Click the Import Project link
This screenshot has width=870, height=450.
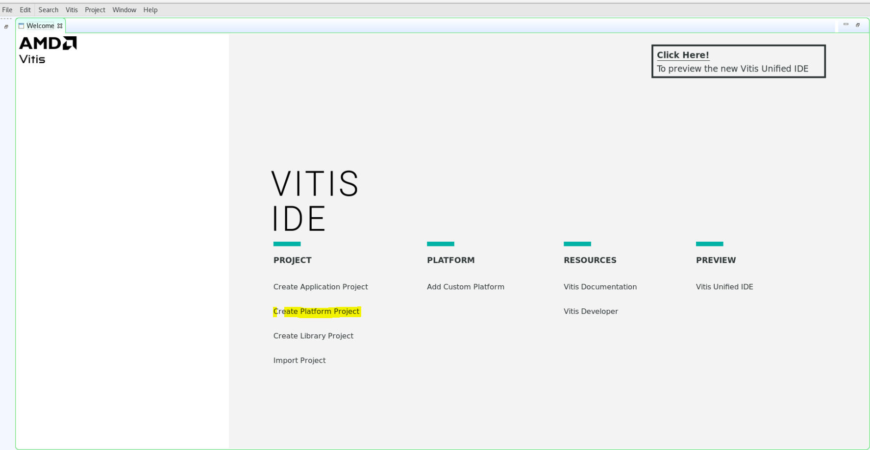[x=299, y=360]
